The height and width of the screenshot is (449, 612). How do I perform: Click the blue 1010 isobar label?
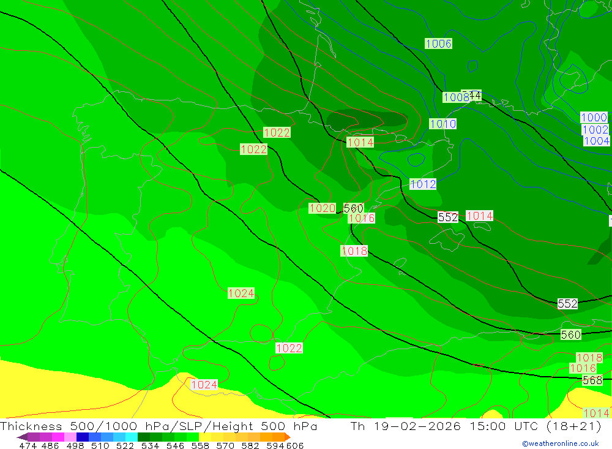[x=442, y=124]
